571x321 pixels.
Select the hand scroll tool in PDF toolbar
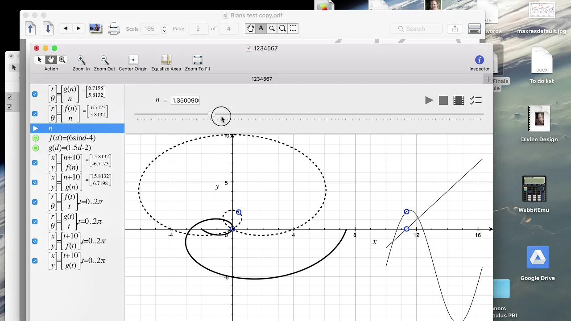(250, 29)
